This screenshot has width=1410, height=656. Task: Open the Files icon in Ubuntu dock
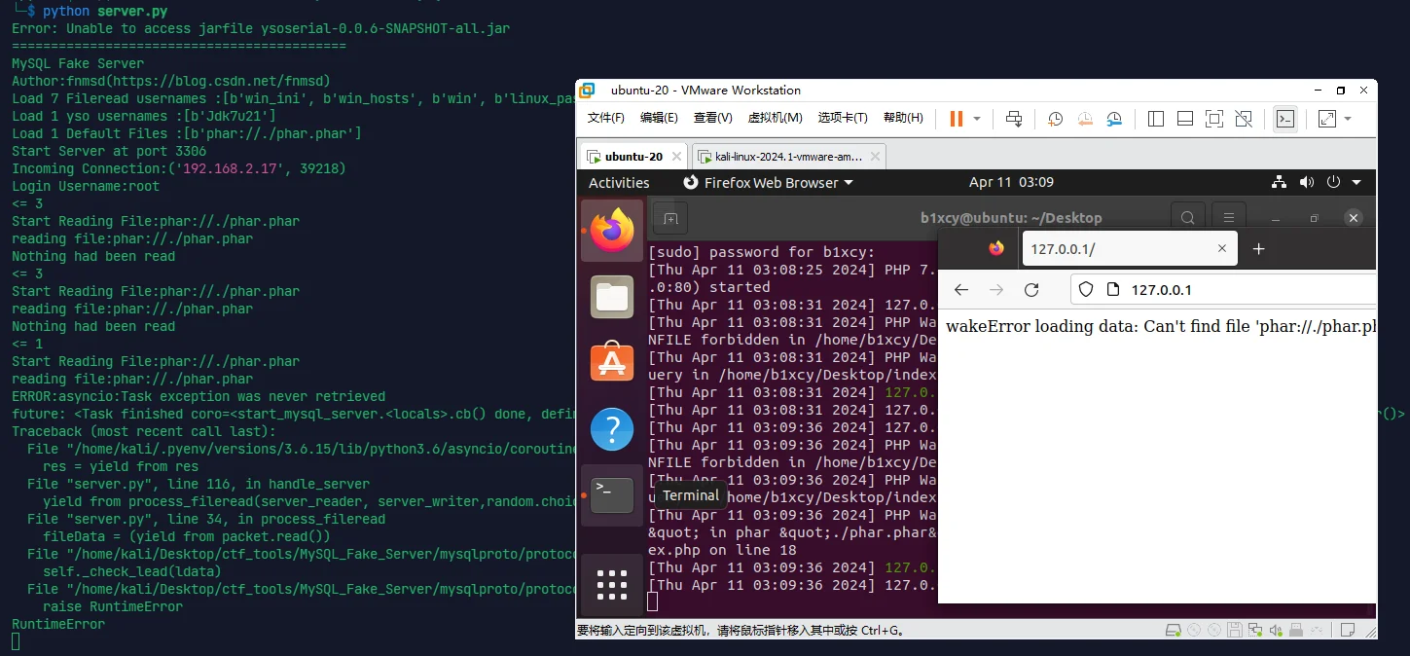click(612, 297)
